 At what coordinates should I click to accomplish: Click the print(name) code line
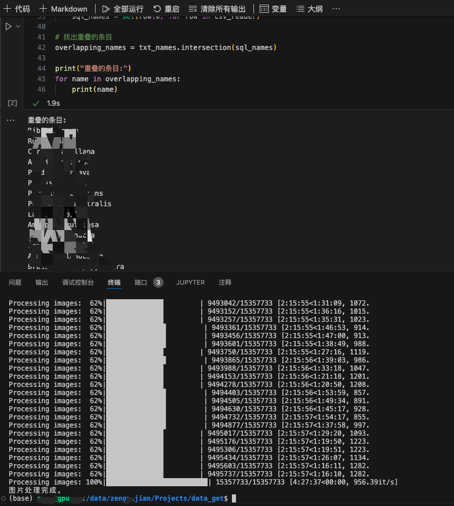pos(95,89)
